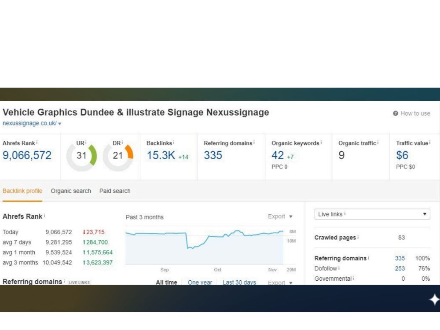Click the avg 7 days change 284,700

tap(95, 242)
